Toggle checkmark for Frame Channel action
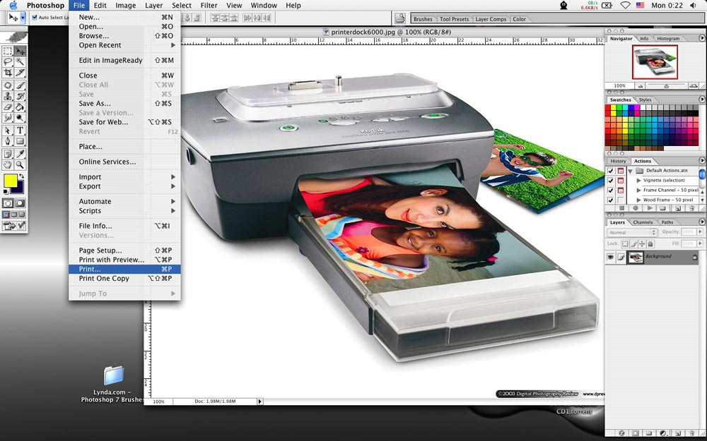707x441 pixels. 610,191
